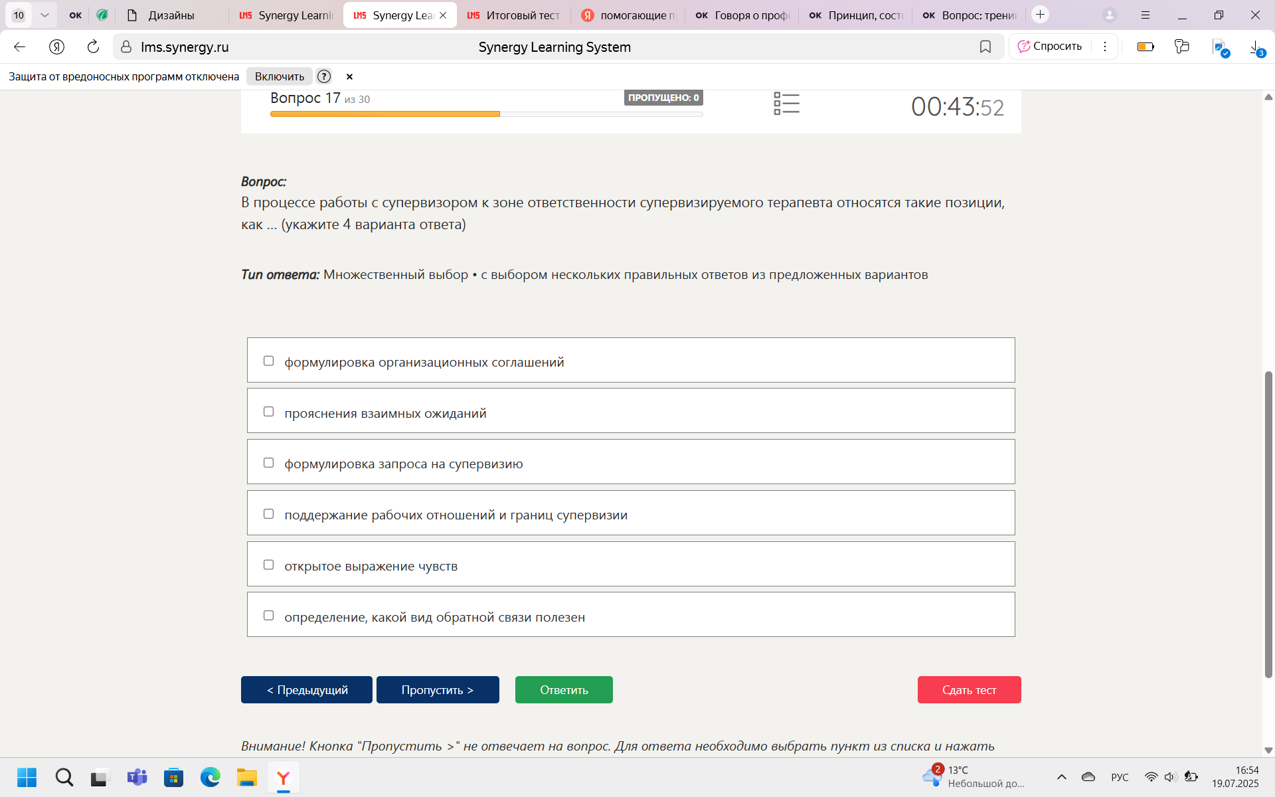Open the browser hamburger menu icon
Image resolution: width=1275 pixels, height=797 pixels.
[1146, 15]
